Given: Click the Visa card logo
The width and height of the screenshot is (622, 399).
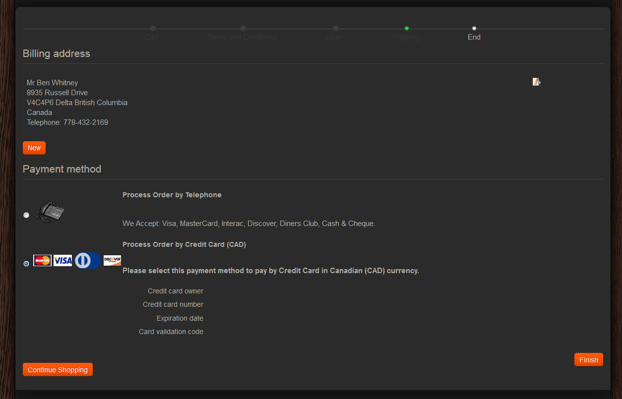Looking at the screenshot, I should pos(63,260).
